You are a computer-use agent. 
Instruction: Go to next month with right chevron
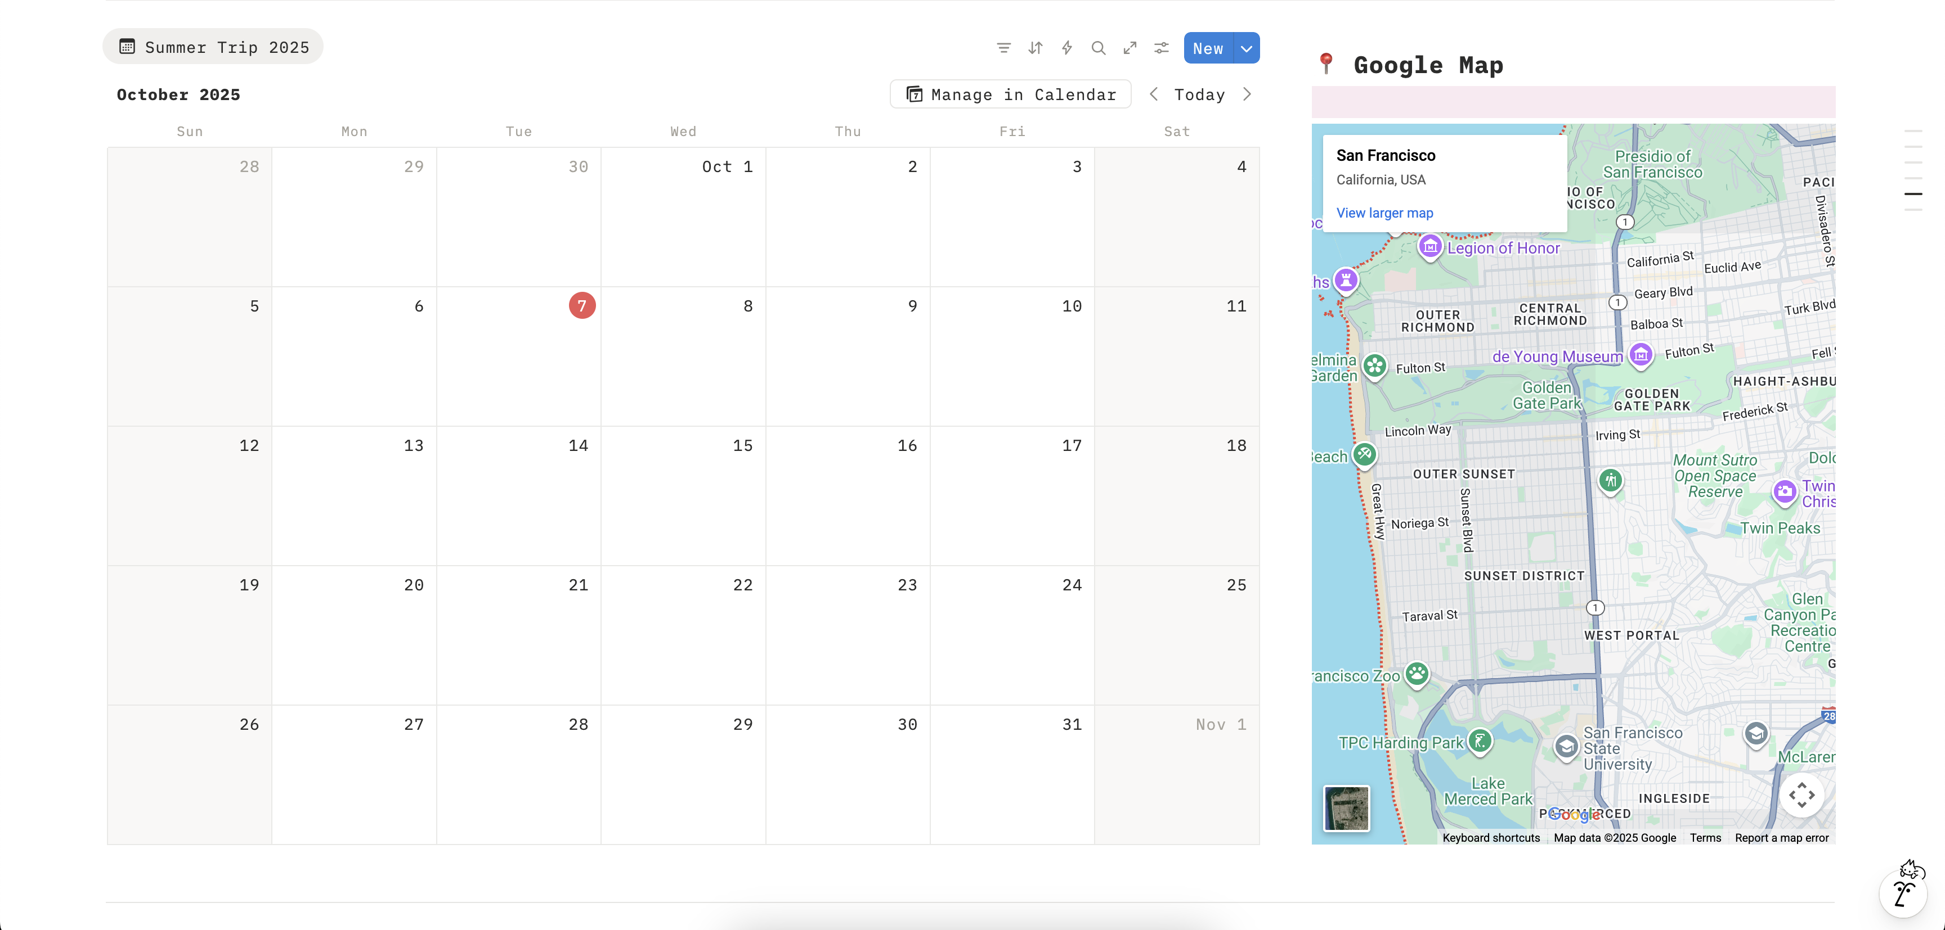click(1247, 94)
